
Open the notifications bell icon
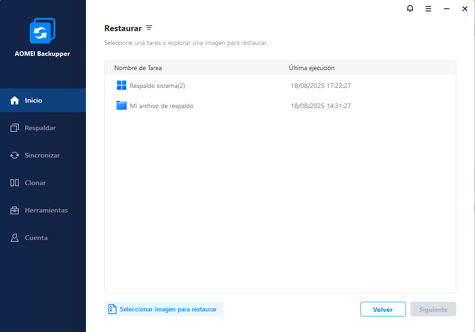tap(410, 9)
